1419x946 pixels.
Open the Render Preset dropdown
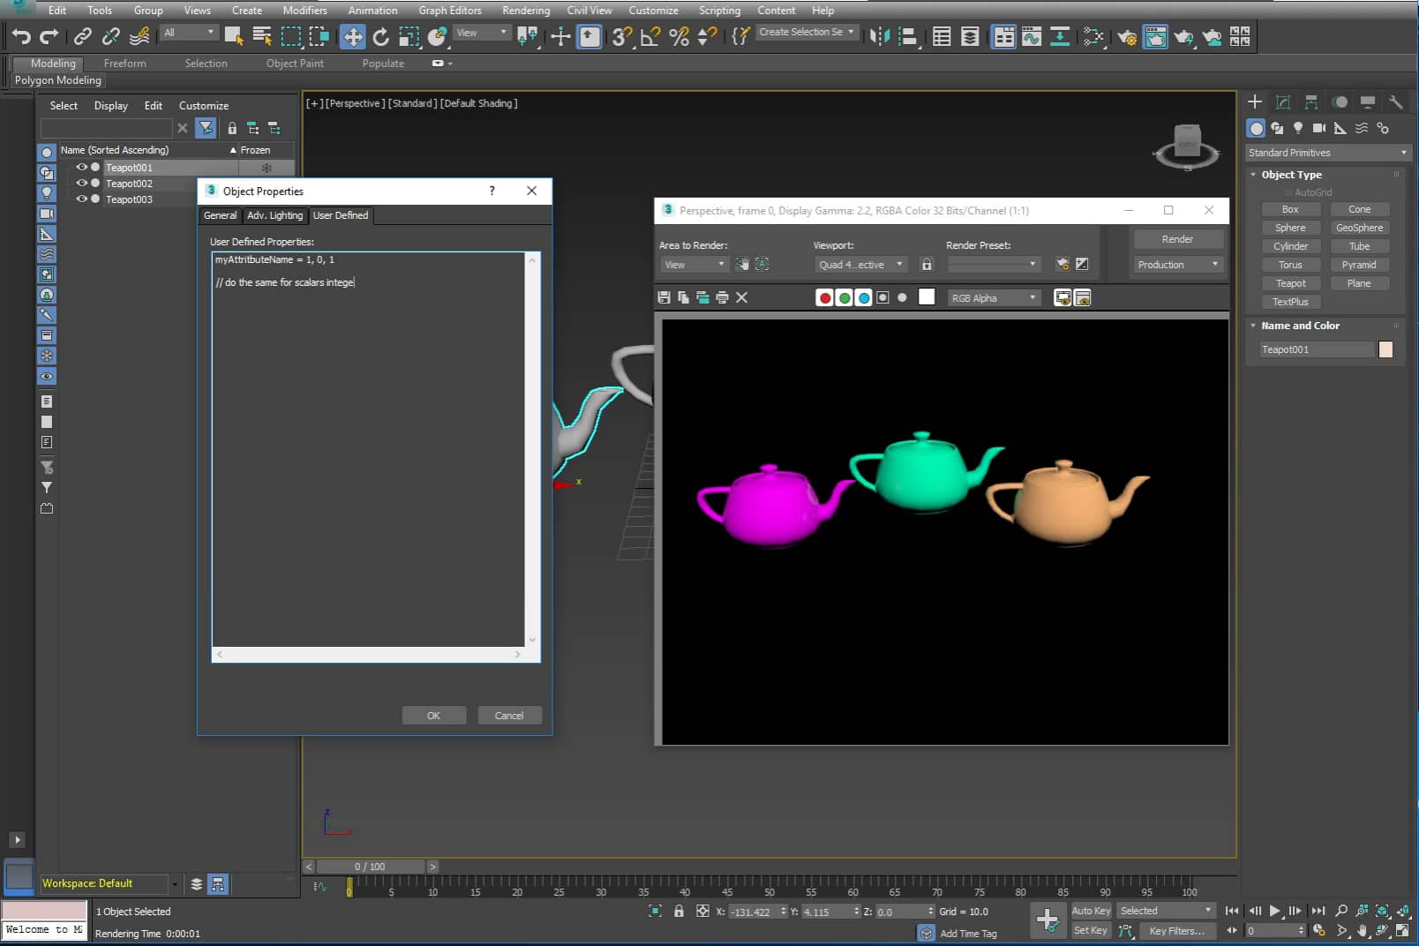[x=994, y=264]
